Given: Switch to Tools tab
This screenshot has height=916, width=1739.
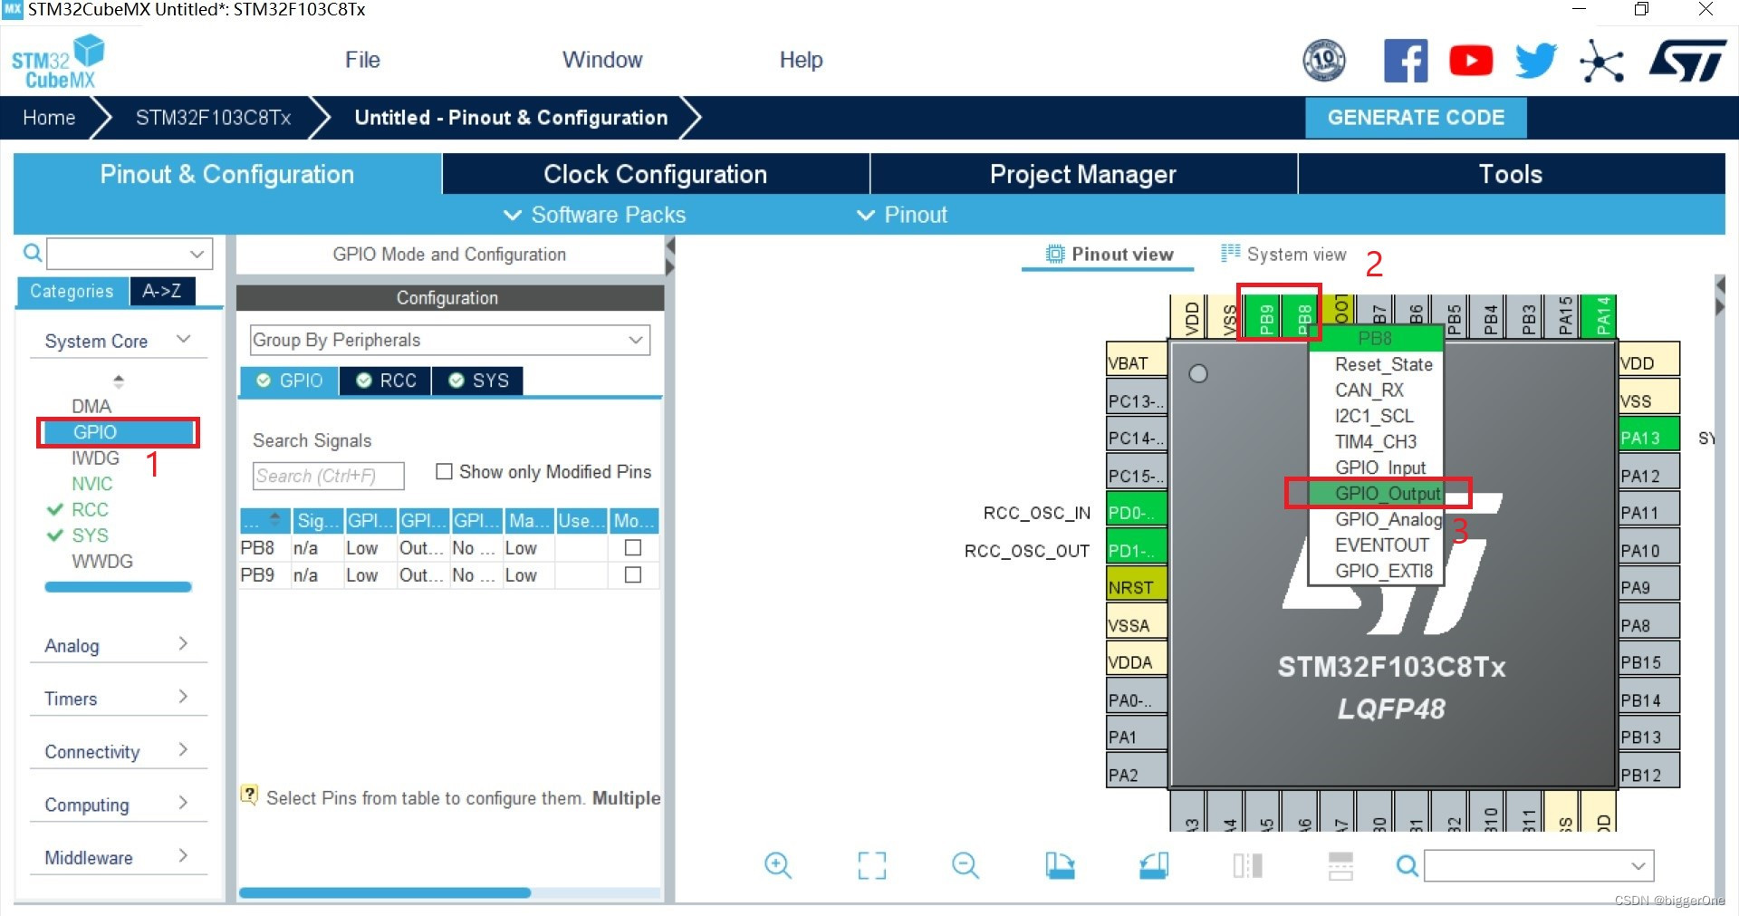Looking at the screenshot, I should [x=1511, y=174].
